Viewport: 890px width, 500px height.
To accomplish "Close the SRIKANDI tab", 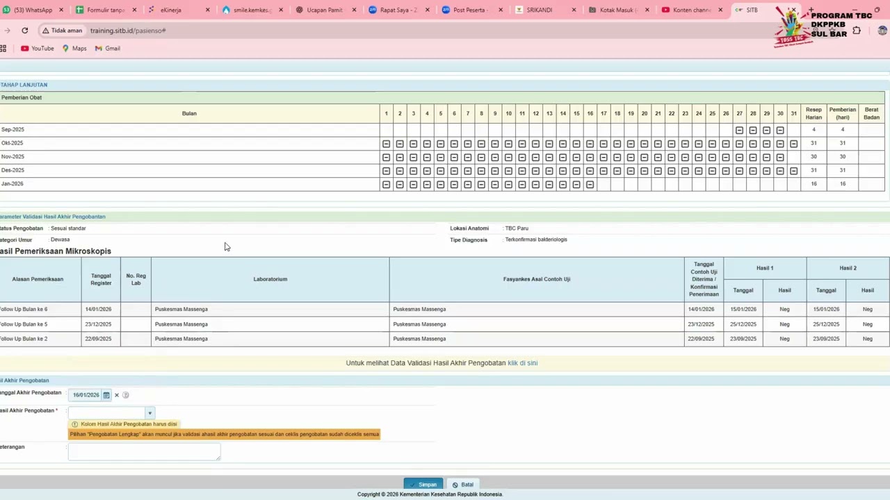I will tap(574, 10).
